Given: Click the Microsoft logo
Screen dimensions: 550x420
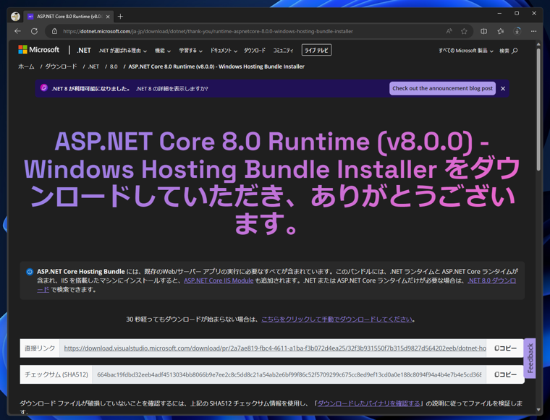Looking at the screenshot, I should pyautogui.click(x=38, y=50).
